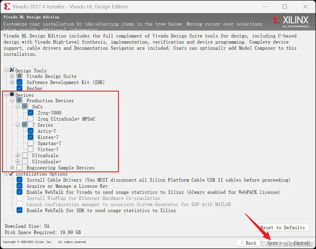Image resolution: width=316 pixels, height=249 pixels.
Task: Check Engineering Sample Devices checkbox
Action: point(19,167)
